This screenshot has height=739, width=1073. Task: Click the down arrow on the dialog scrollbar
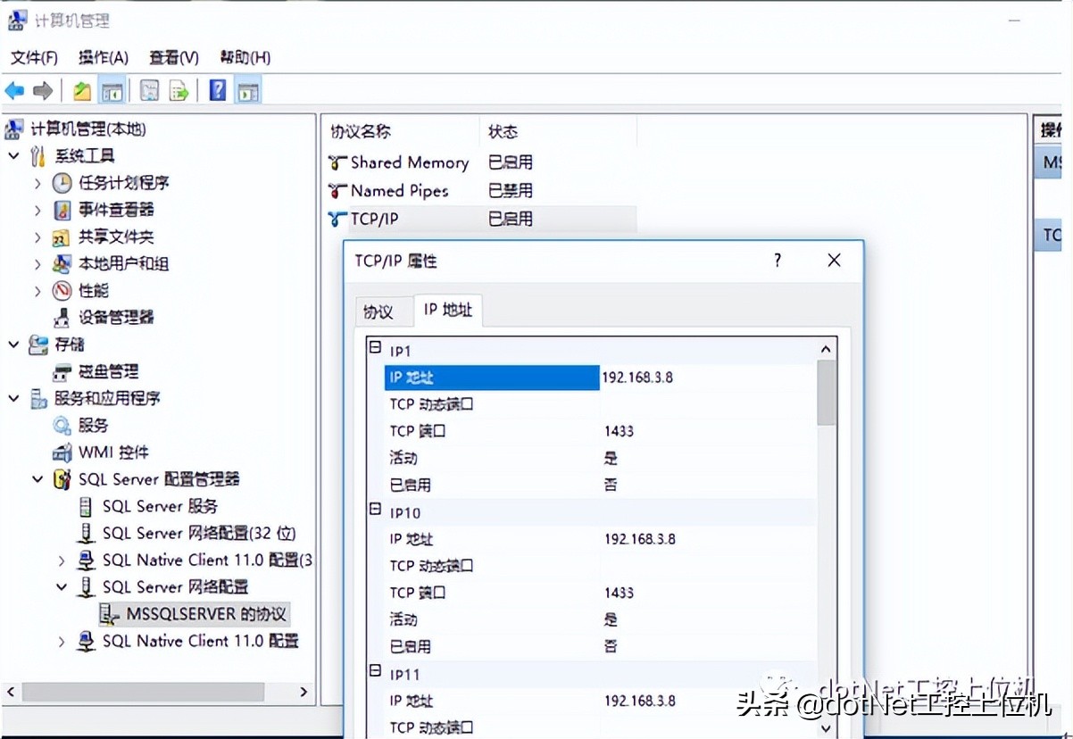[x=825, y=728]
